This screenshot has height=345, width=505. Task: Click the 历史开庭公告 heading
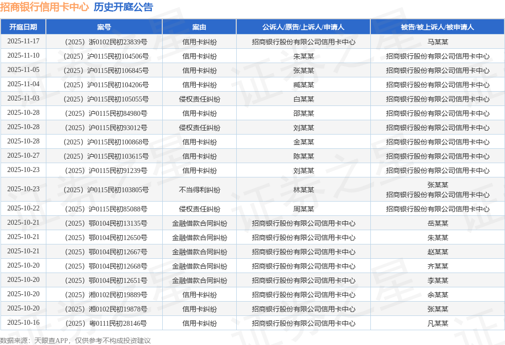click(123, 7)
